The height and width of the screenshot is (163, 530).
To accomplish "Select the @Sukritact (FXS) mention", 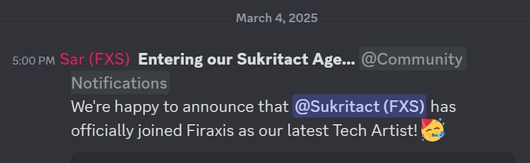I will point(359,106).
